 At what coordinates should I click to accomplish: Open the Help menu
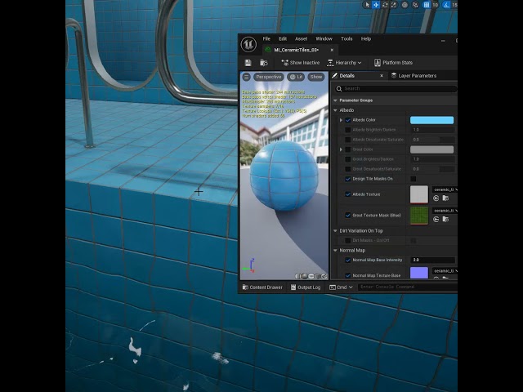[x=366, y=38]
